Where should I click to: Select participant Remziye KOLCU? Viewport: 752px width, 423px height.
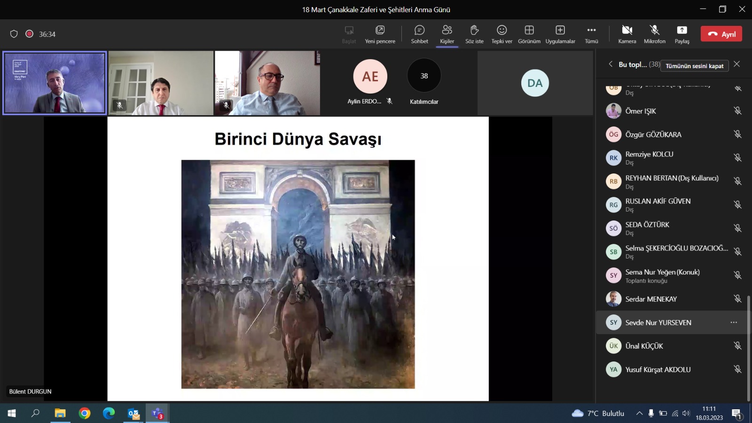pos(672,158)
